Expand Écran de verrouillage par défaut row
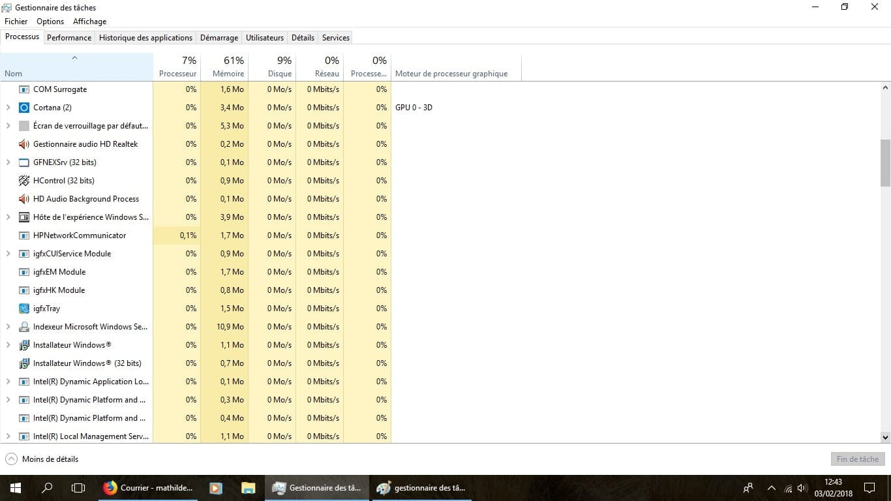Image resolution: width=891 pixels, height=501 pixels. pos(8,126)
